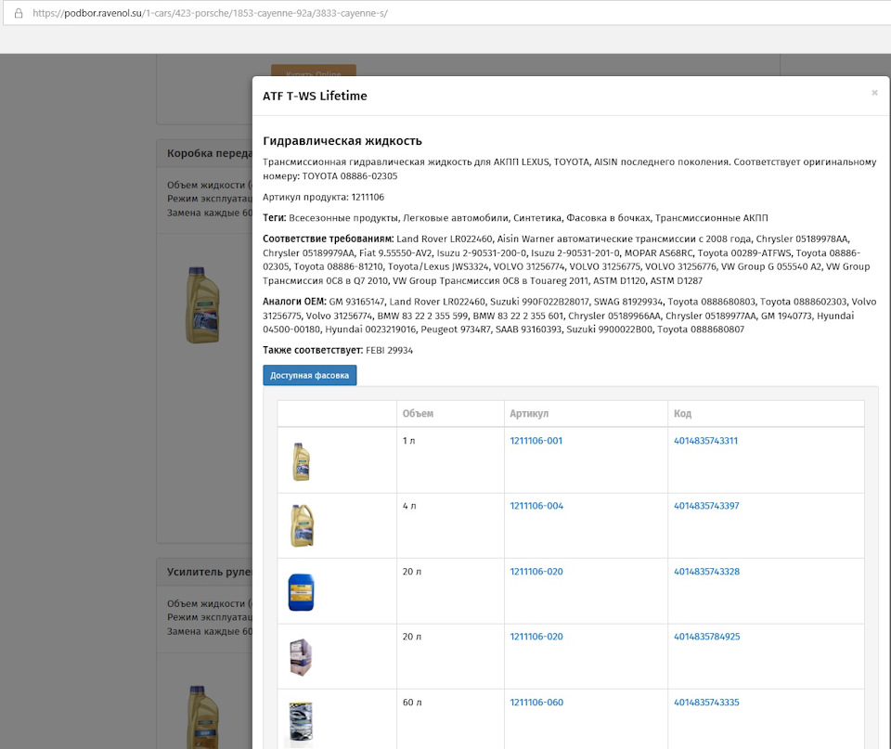Viewport: 891px width, 749px height.
Task: Open the 4 л canister thumbnail
Action: coord(302,525)
